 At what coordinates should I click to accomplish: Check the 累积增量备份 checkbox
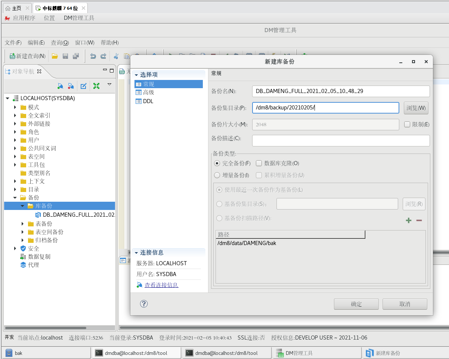[259, 175]
